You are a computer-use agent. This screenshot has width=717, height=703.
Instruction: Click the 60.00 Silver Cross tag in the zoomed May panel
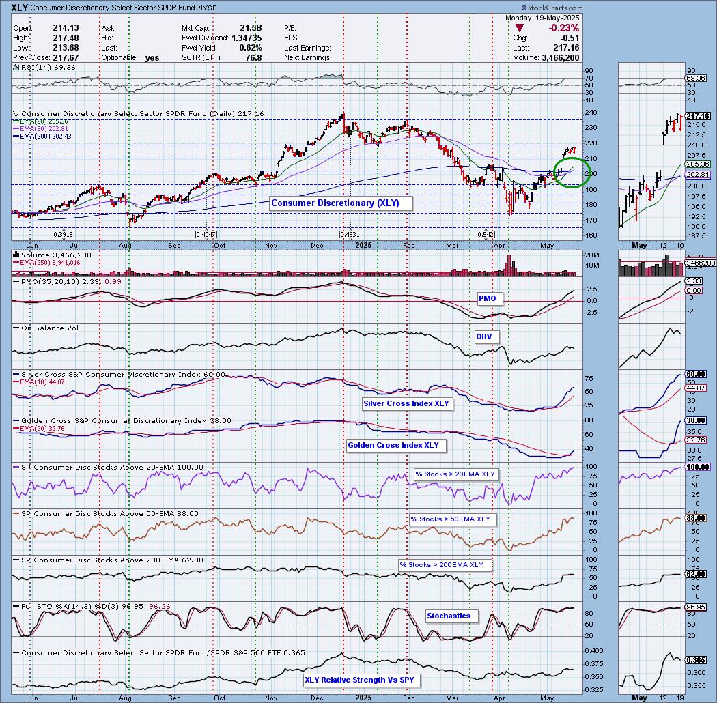click(697, 374)
